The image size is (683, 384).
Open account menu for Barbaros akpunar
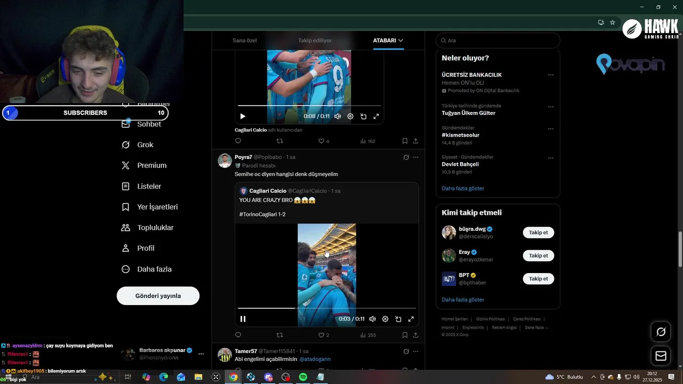[x=201, y=354]
